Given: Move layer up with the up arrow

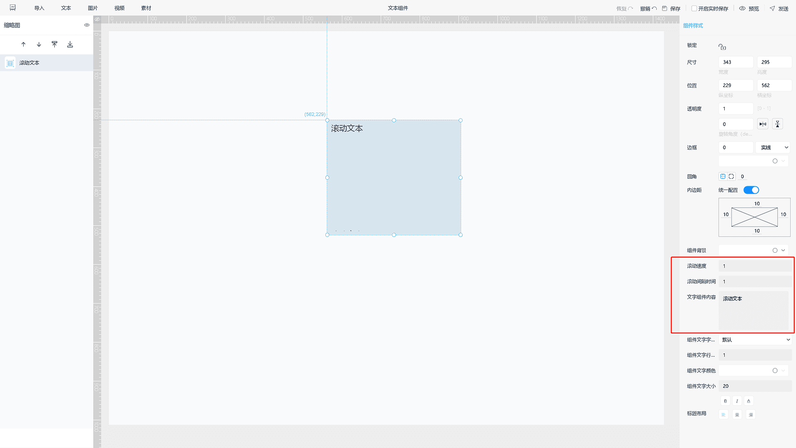Looking at the screenshot, I should tap(24, 44).
